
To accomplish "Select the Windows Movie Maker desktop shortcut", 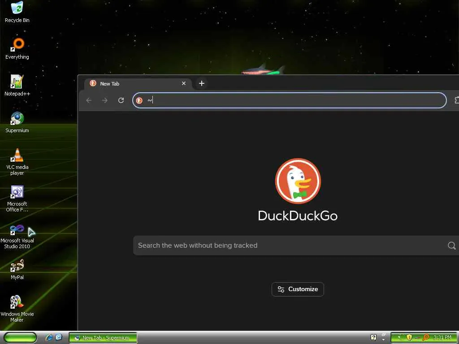I will point(17,309).
